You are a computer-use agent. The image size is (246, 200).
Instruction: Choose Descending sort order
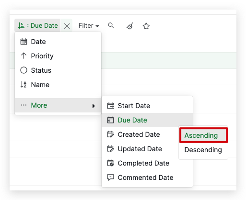[x=203, y=150]
